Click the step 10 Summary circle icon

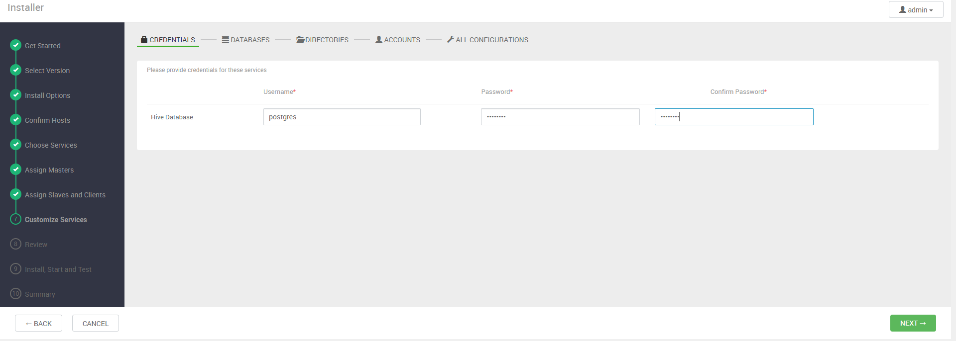click(x=15, y=294)
